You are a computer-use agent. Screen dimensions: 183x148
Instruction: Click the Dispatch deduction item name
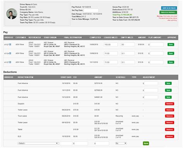21,104
